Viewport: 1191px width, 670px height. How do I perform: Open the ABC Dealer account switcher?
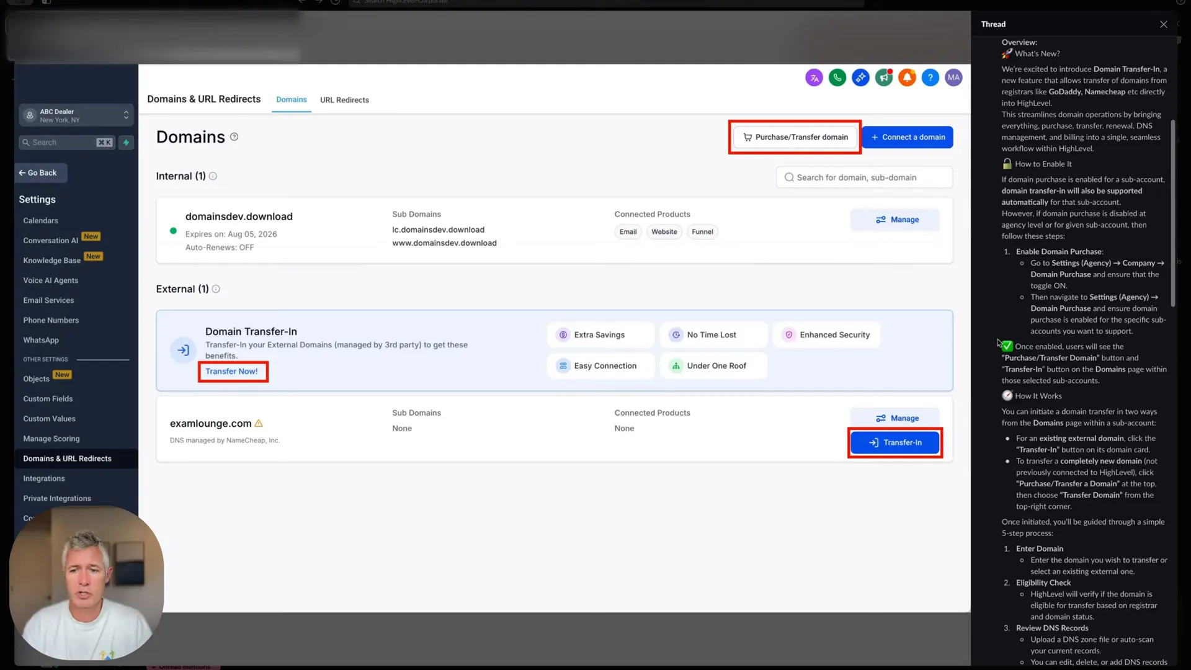(x=76, y=115)
